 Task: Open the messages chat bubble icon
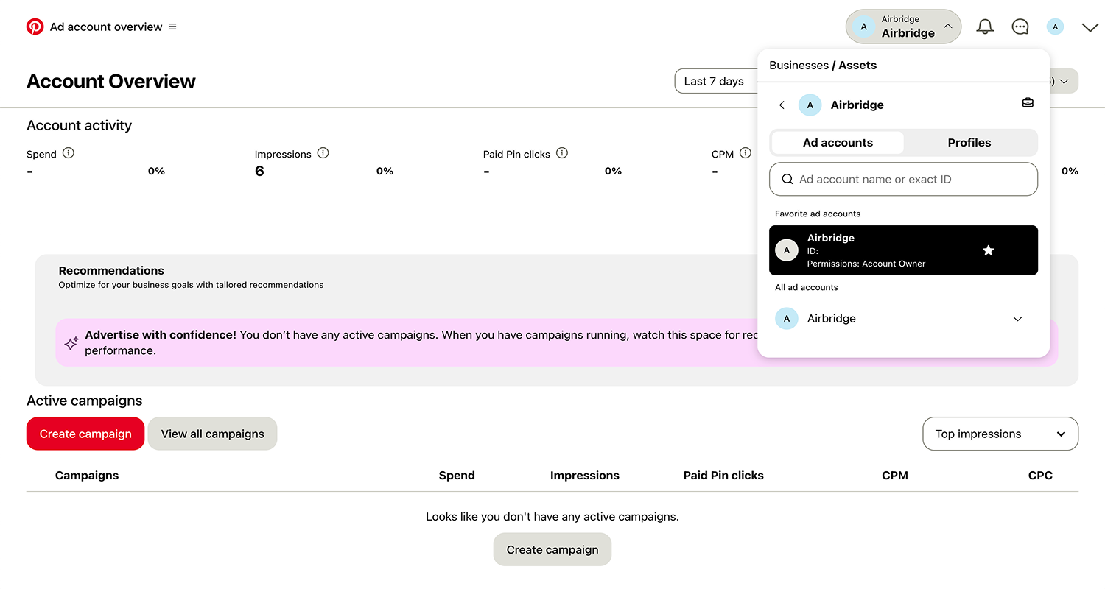1020,27
